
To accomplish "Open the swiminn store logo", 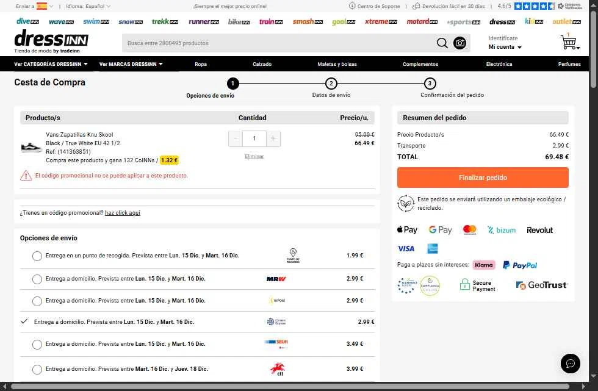I will click(96, 22).
